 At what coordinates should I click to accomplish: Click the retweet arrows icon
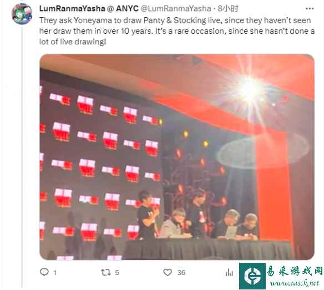[106, 272]
